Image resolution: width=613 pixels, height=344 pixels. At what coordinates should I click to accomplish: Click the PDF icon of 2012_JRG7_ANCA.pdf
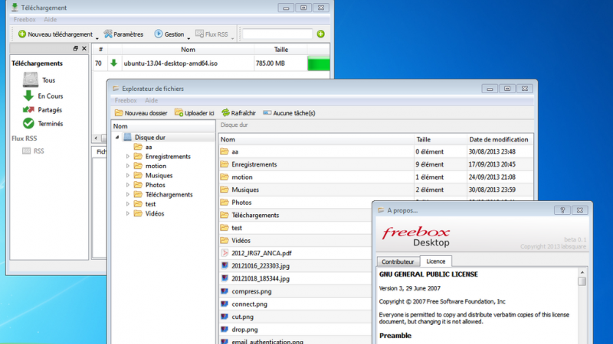tap(225, 253)
